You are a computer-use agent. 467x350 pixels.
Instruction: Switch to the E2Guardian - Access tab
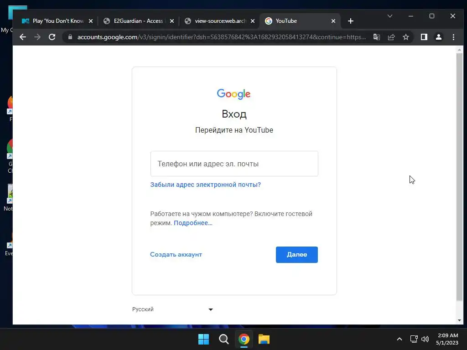click(x=138, y=21)
